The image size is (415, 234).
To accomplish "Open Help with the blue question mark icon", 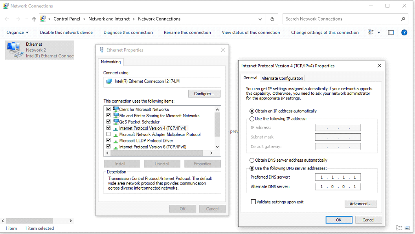I will tap(404, 32).
